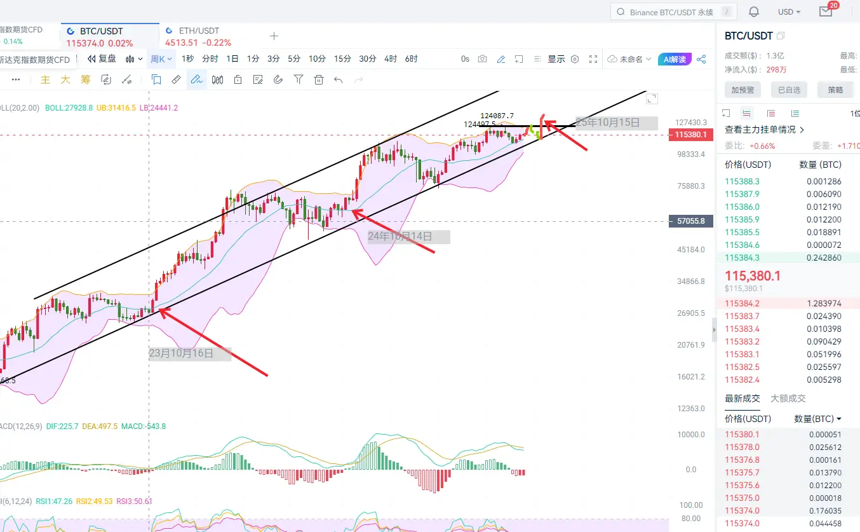Click the trash icon to delete drawings

(x=319, y=79)
